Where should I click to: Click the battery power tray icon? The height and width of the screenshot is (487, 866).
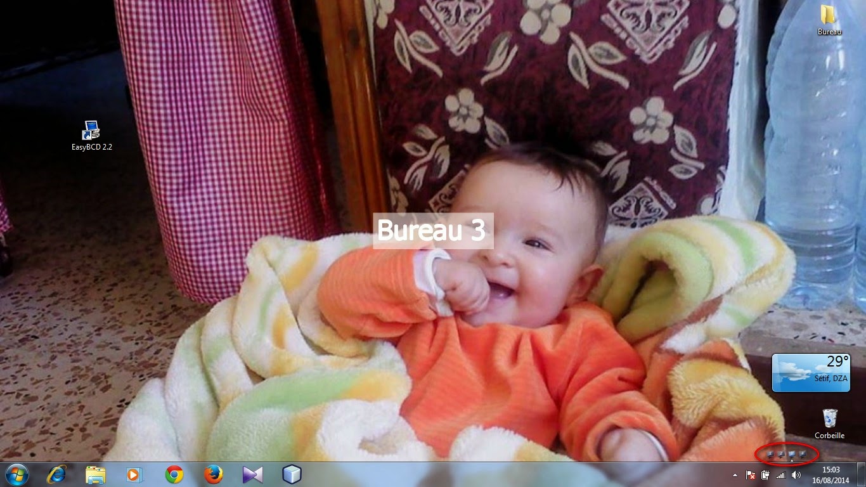(x=765, y=475)
